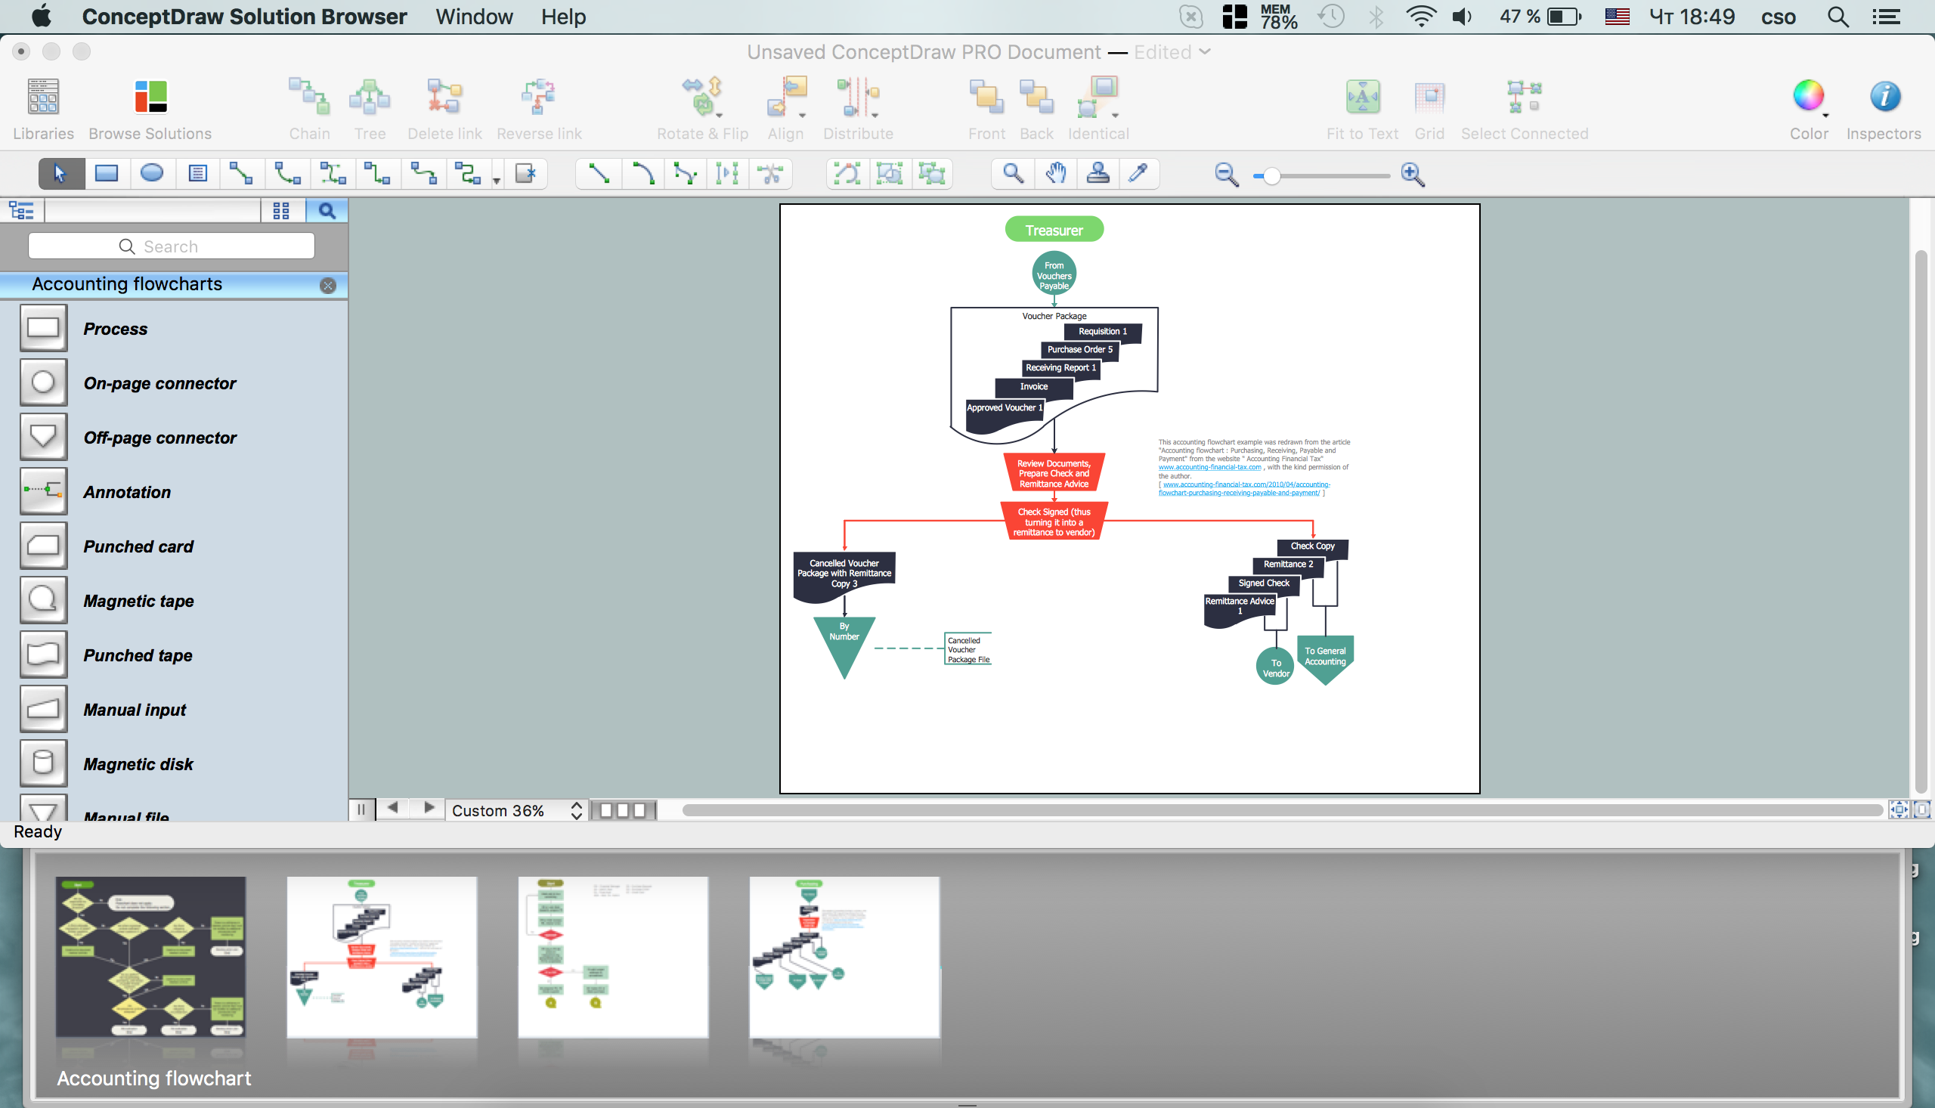Select the rectangle drawing tool
Image resolution: width=1935 pixels, height=1108 pixels.
tap(107, 174)
